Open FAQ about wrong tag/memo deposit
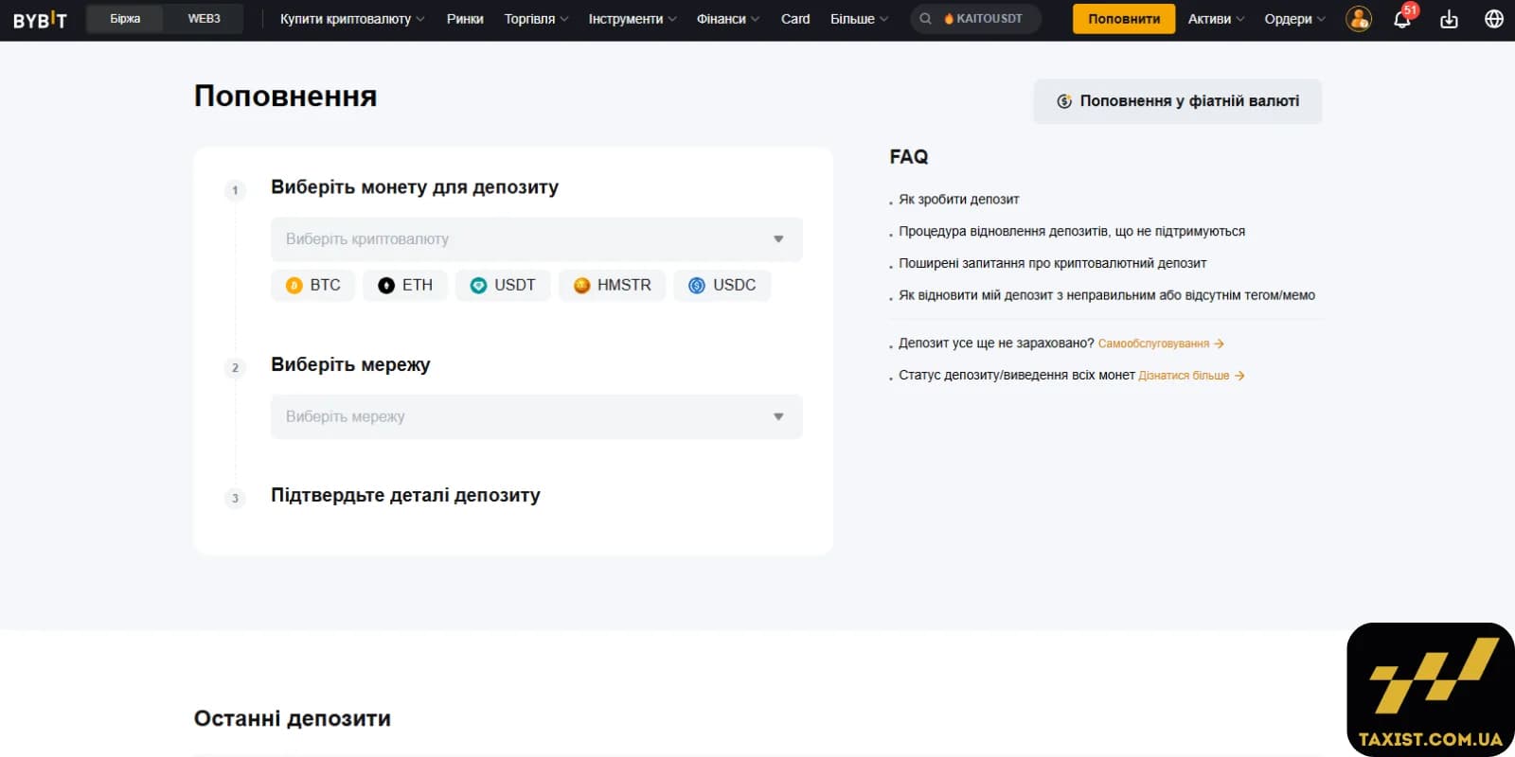This screenshot has height=757, width=1515. (x=1107, y=296)
